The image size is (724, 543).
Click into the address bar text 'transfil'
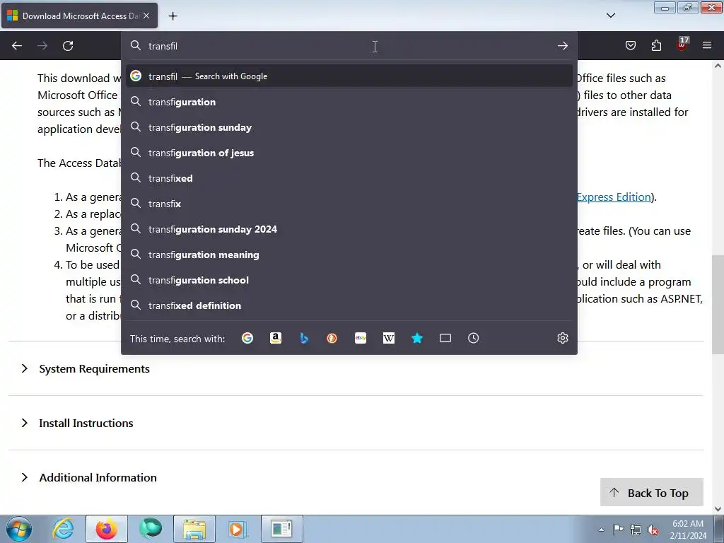(x=163, y=46)
